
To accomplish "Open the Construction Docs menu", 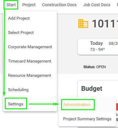I will (59, 5).
